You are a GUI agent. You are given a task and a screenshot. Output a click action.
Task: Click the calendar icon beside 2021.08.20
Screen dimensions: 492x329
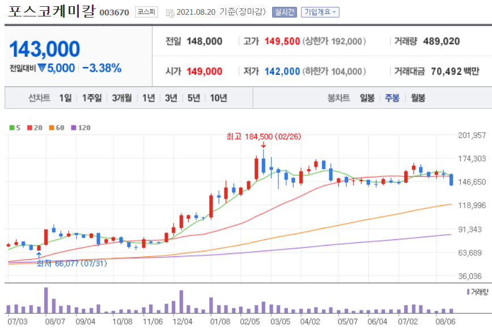point(169,13)
